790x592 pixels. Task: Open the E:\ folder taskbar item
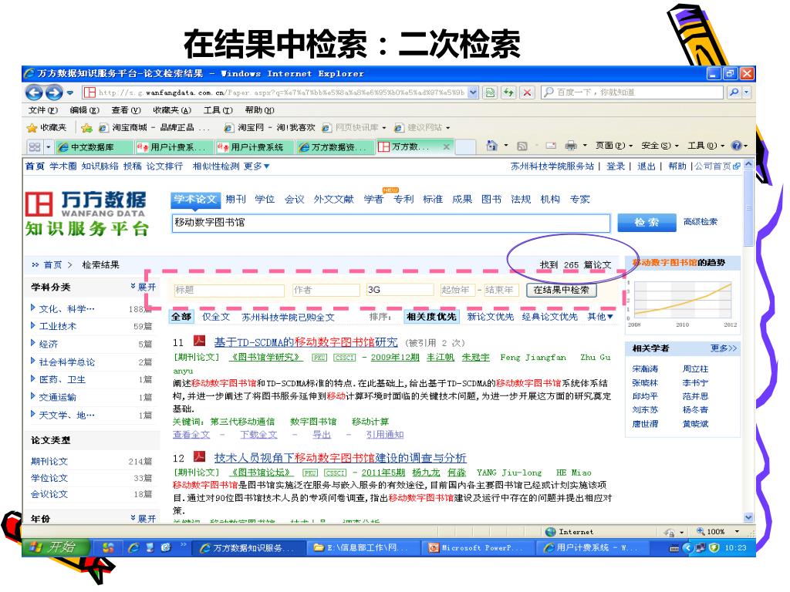point(361,548)
